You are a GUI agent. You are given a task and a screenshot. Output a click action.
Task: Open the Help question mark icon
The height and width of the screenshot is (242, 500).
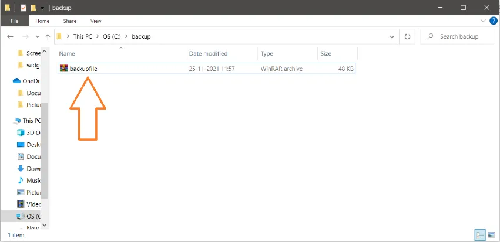tap(493, 21)
